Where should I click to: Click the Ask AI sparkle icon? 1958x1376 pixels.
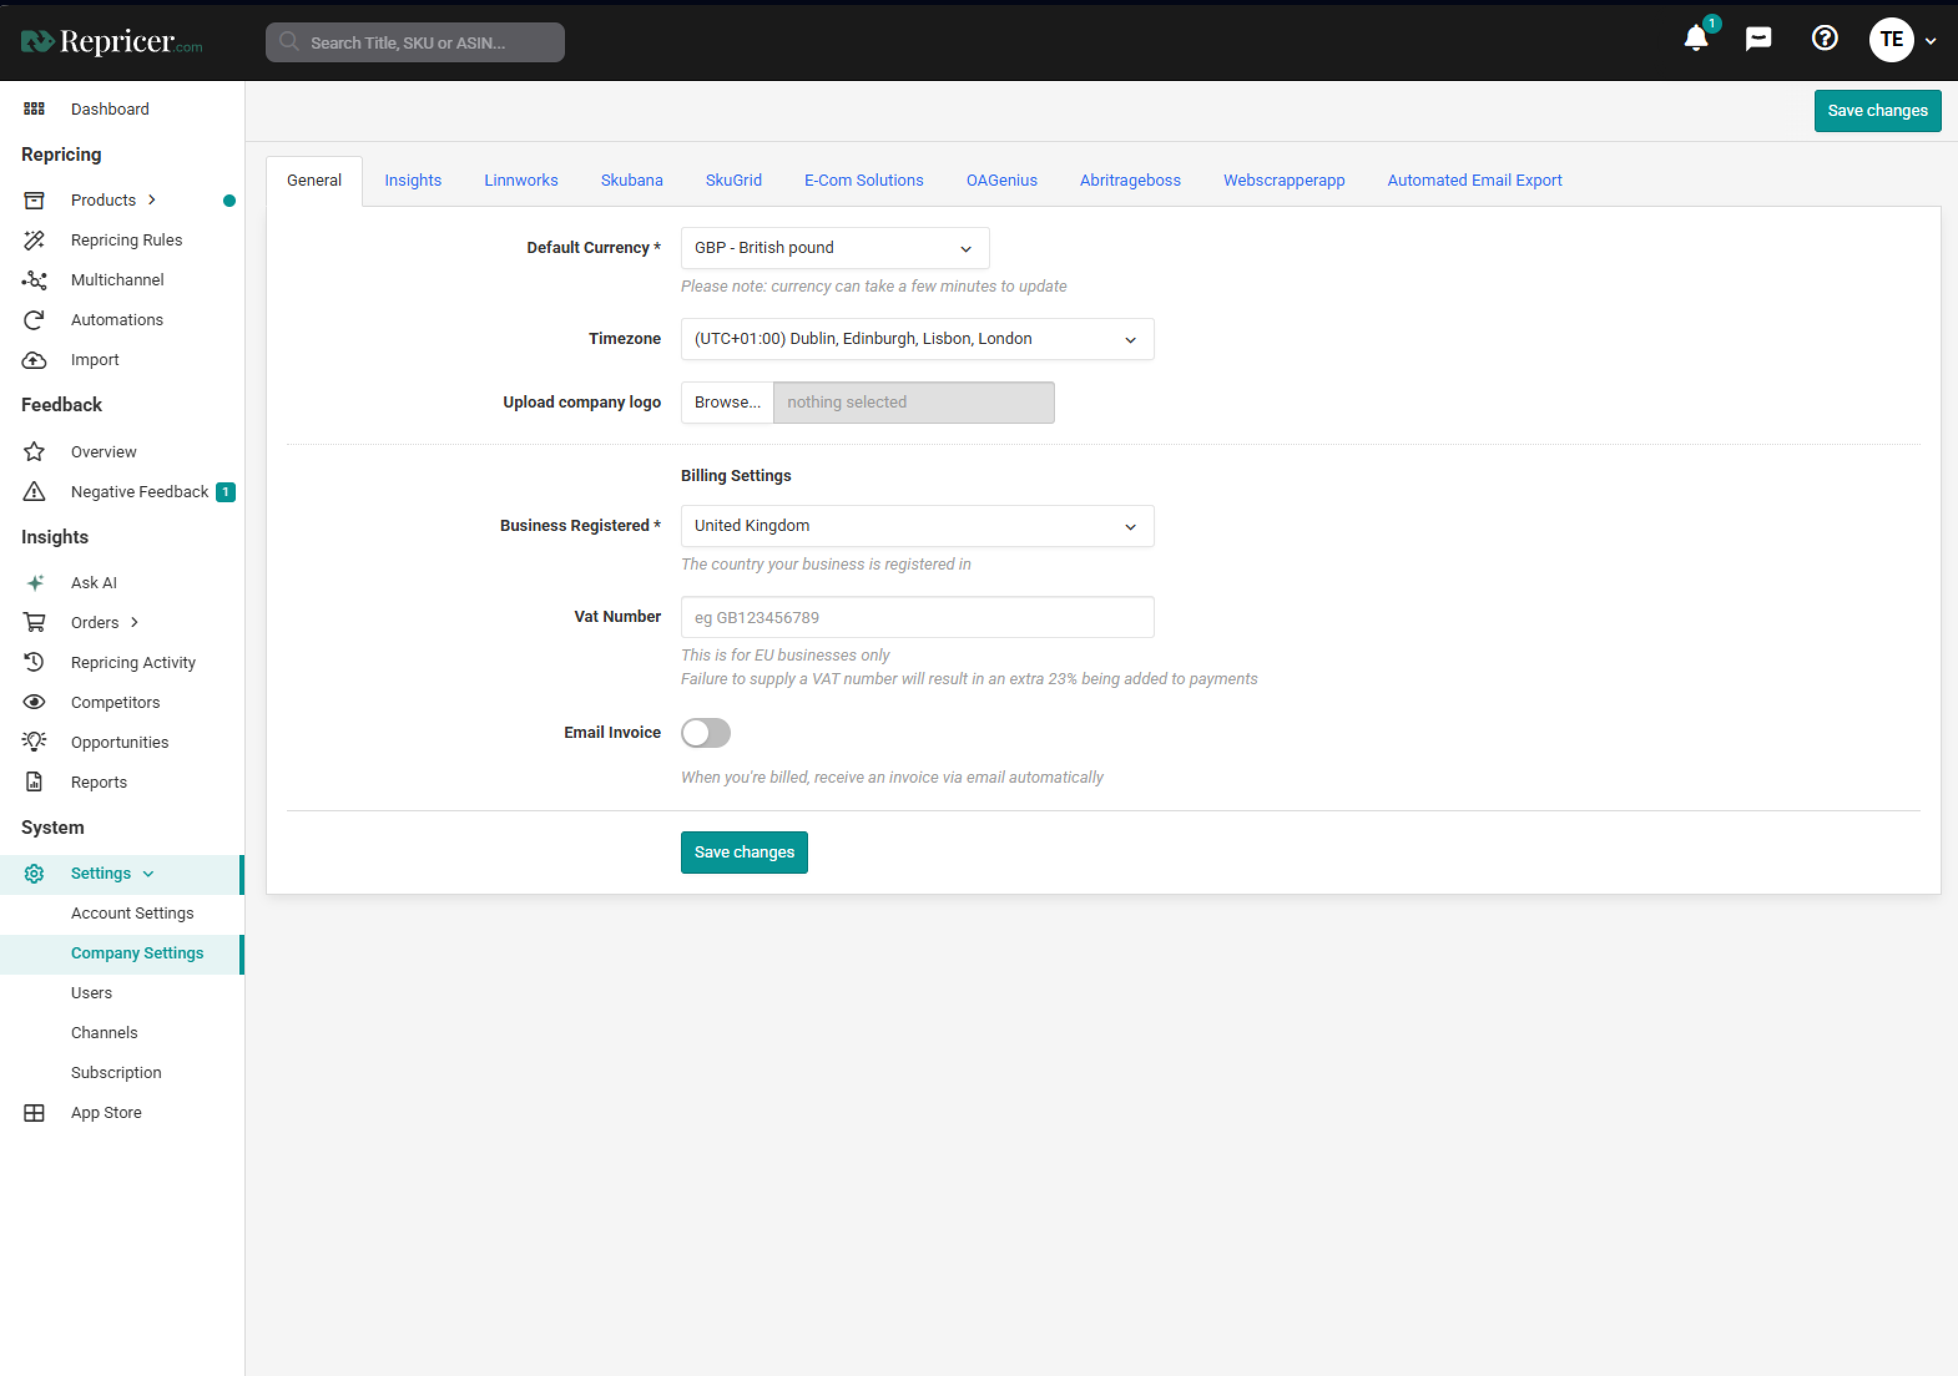[x=35, y=583]
